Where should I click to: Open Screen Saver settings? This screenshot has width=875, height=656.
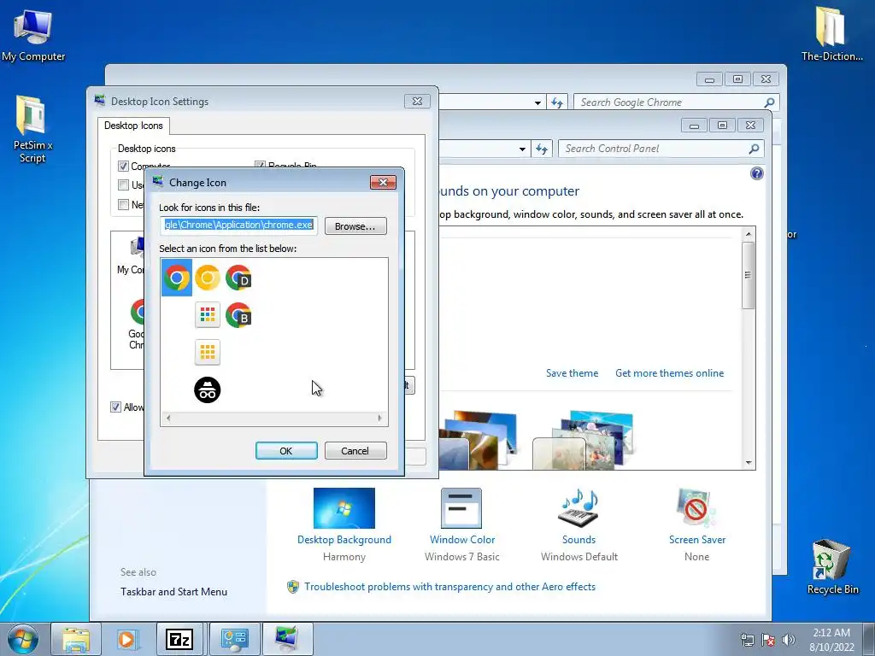pos(696,524)
